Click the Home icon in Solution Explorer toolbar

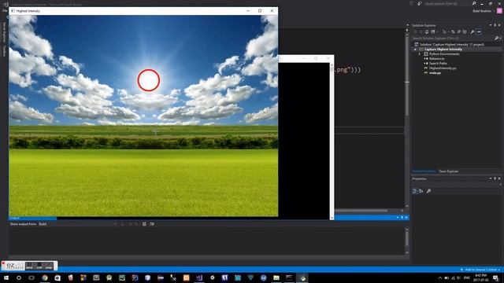click(x=427, y=31)
